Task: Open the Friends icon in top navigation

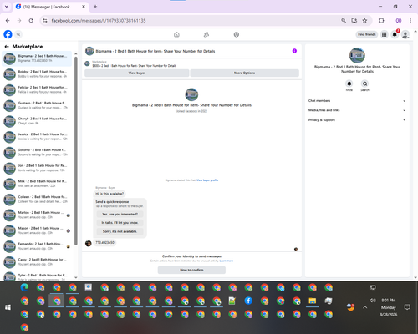Action: pyautogui.click(x=206, y=34)
